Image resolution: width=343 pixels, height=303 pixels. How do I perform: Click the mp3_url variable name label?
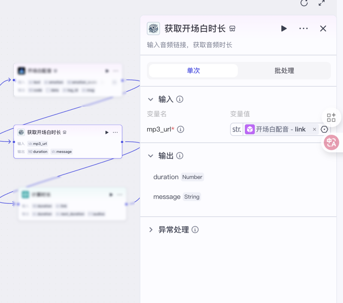coord(159,129)
